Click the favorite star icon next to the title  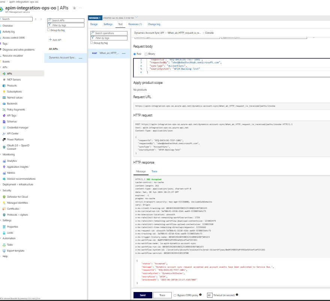click(x=74, y=8)
